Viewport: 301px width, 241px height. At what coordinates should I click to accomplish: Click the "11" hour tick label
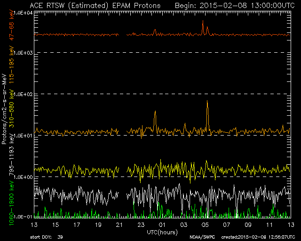click(x=269, y=225)
